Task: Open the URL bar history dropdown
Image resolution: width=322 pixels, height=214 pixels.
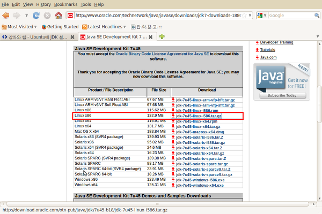Action: 250,16
